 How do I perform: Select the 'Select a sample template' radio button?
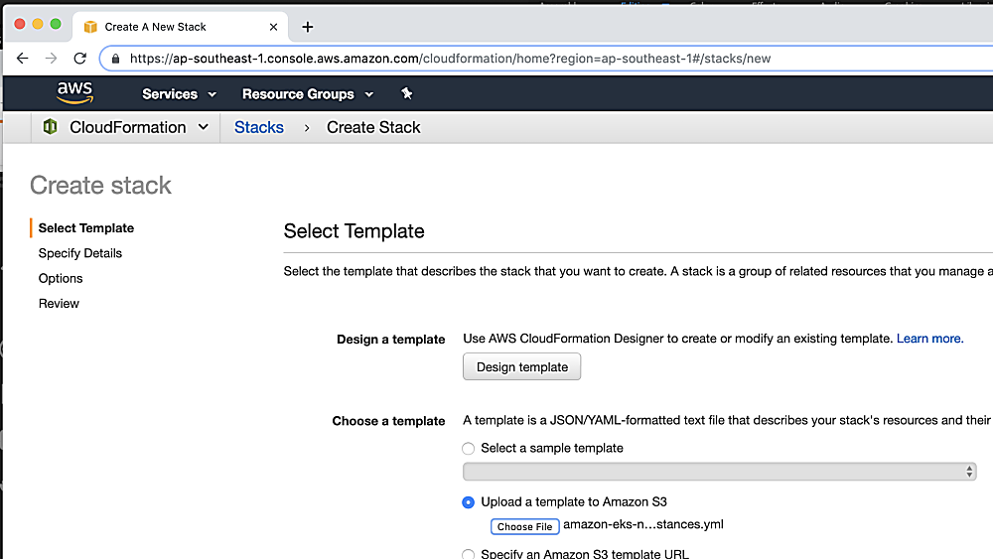(468, 448)
